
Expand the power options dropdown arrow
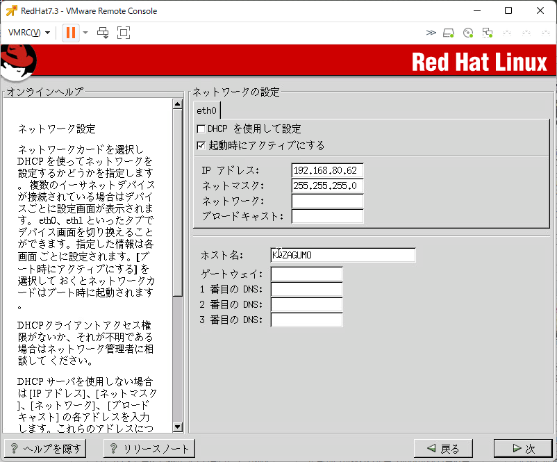(x=85, y=33)
